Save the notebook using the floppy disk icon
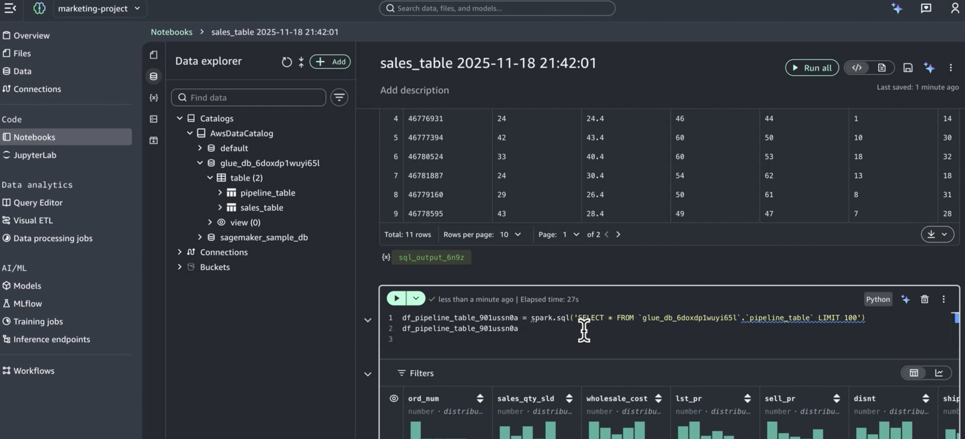 [908, 68]
